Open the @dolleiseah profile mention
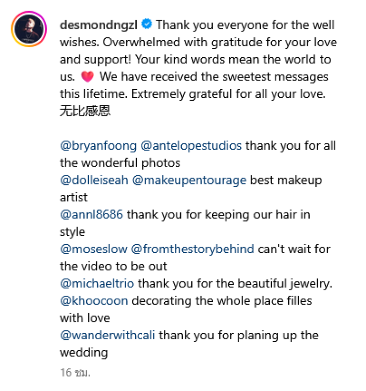 [94, 180]
